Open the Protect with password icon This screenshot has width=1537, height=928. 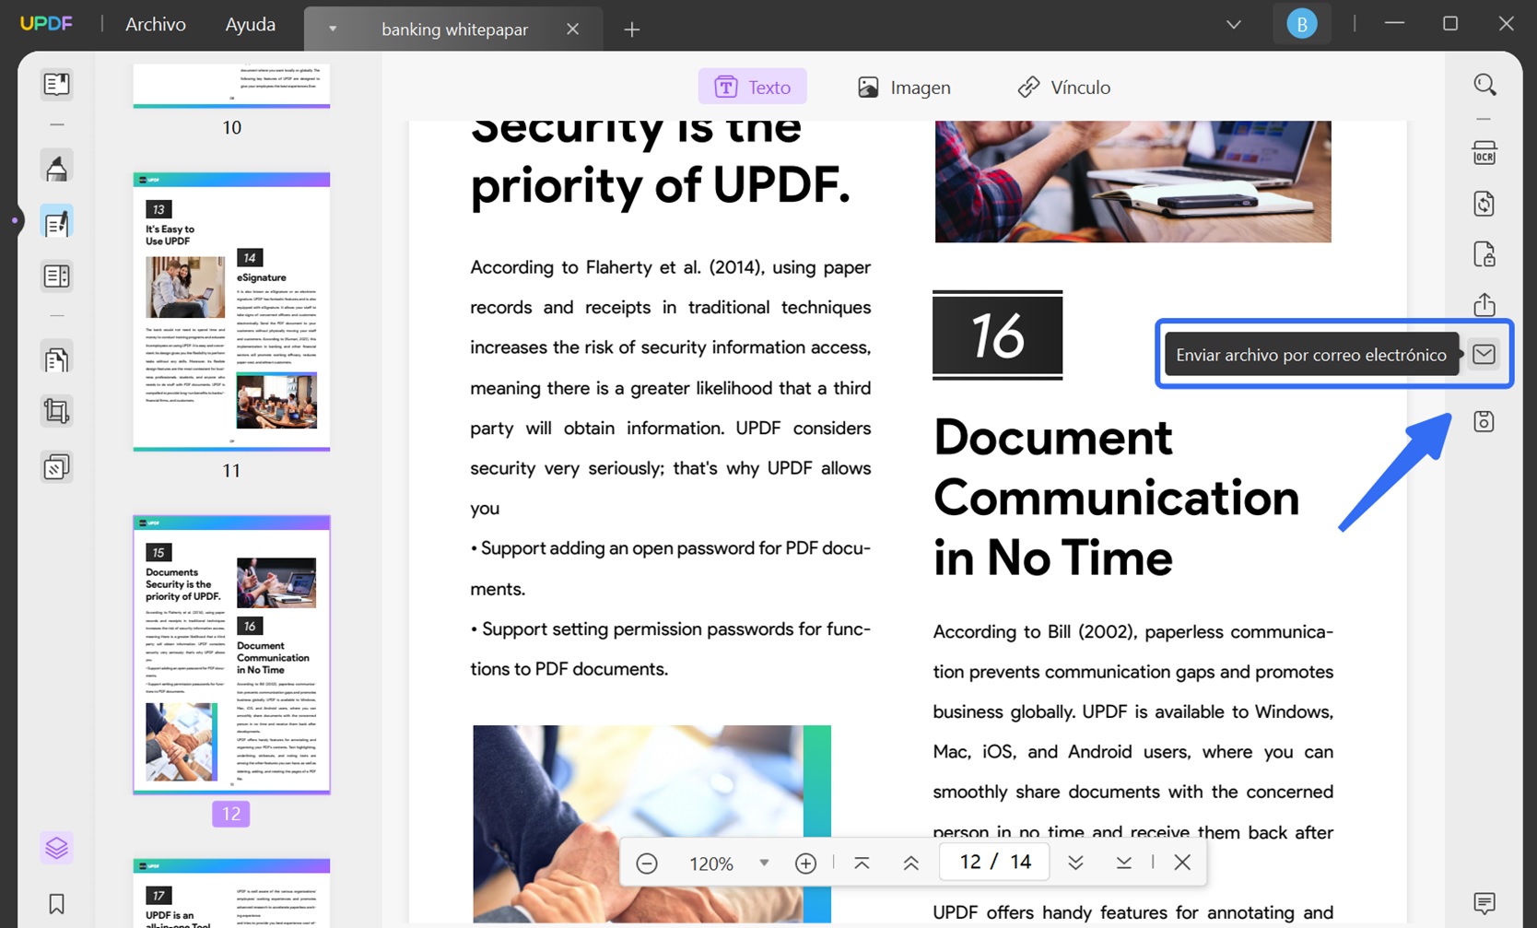[1484, 254]
